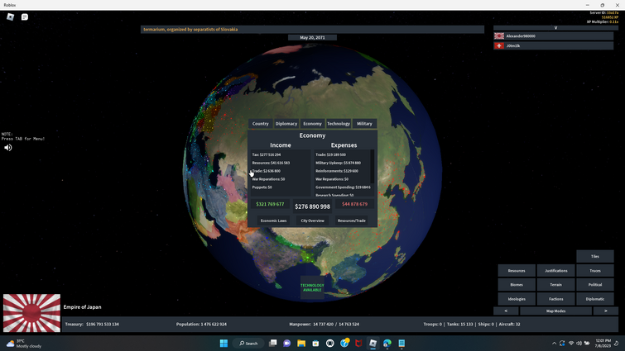The image size is (625, 351).
Task: Select the Tiles map mode
Action: 594,256
